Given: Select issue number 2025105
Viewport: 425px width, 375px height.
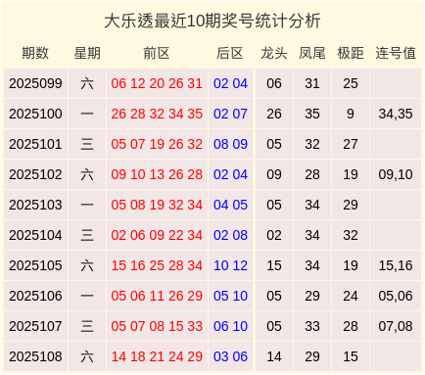Looking at the screenshot, I should (35, 265).
